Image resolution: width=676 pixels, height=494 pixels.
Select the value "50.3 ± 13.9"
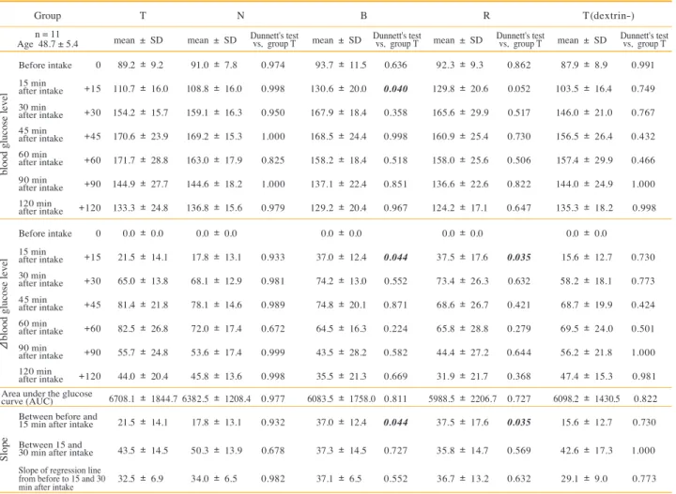click(216, 451)
